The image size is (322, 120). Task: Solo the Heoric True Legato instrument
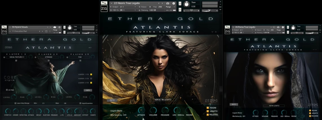[180, 4]
